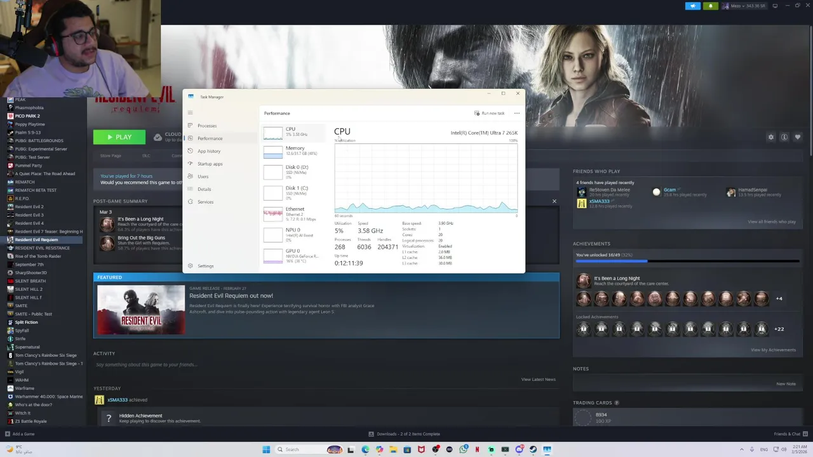Select CPU graph in Performance list
This screenshot has height=457, width=813.
pyautogui.click(x=293, y=132)
